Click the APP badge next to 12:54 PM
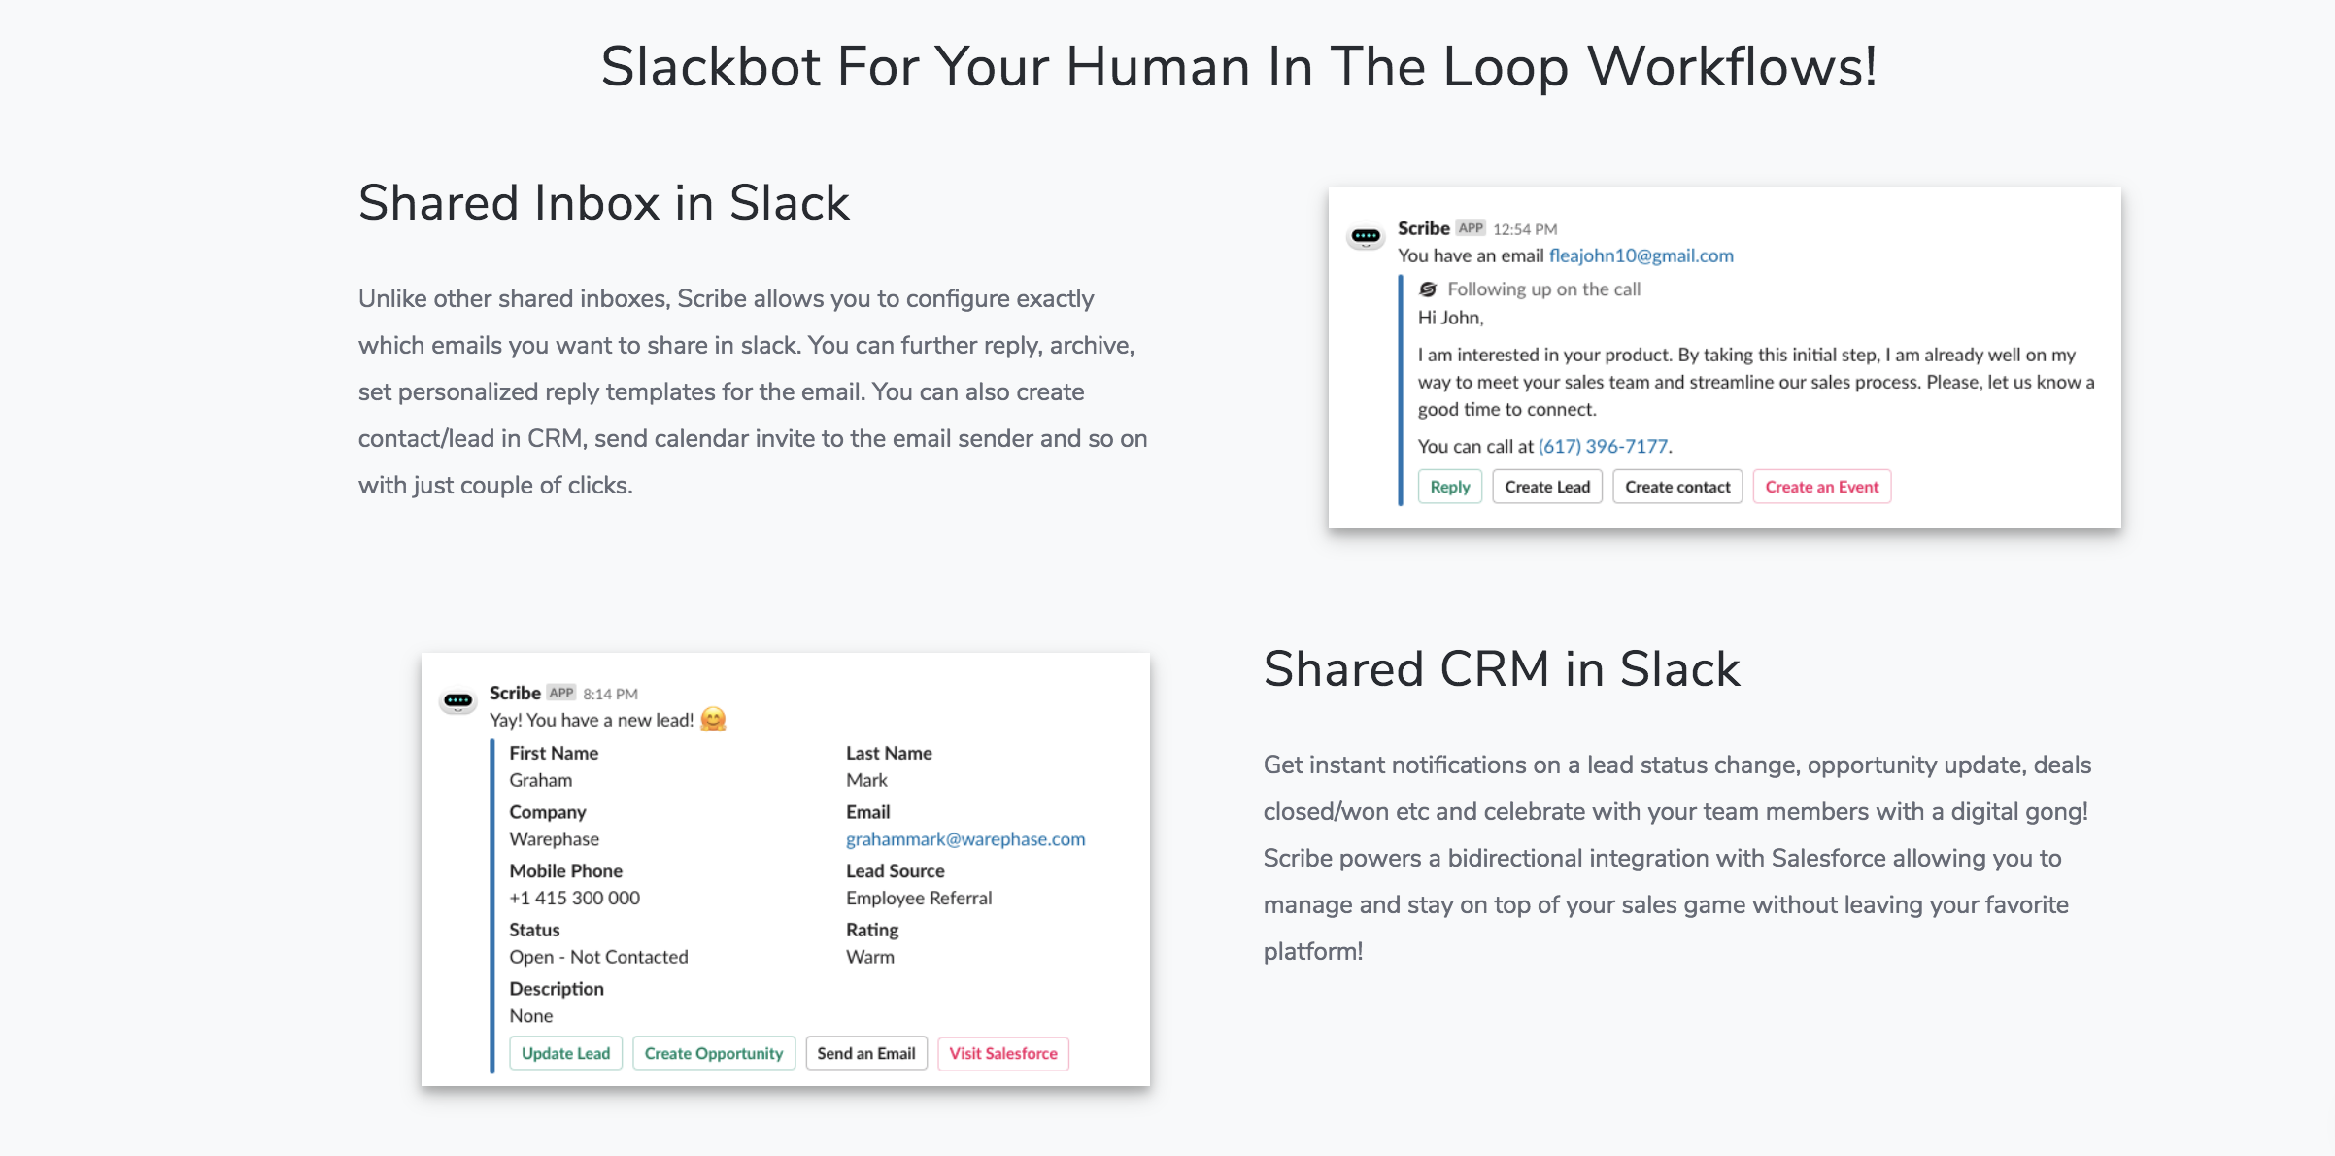This screenshot has width=2335, height=1156. [1471, 228]
